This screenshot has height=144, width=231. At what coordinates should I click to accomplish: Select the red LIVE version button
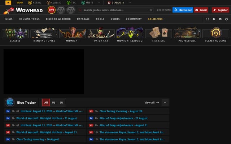point(52,10)
